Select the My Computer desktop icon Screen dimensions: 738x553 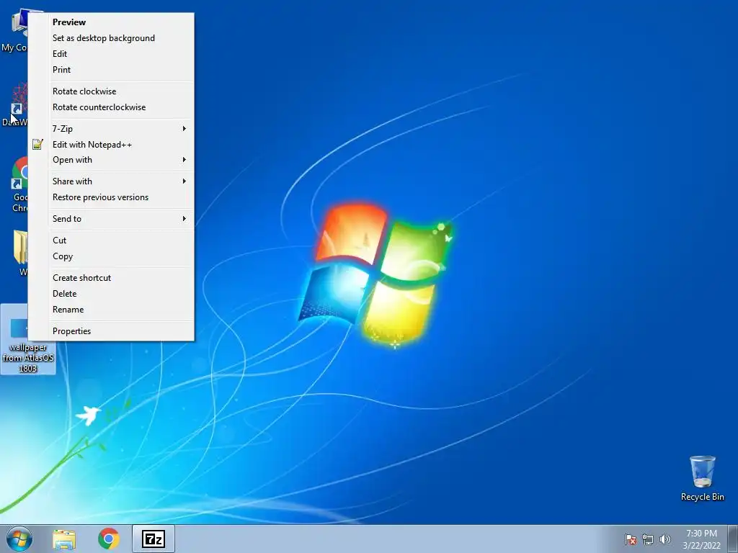(x=14, y=30)
